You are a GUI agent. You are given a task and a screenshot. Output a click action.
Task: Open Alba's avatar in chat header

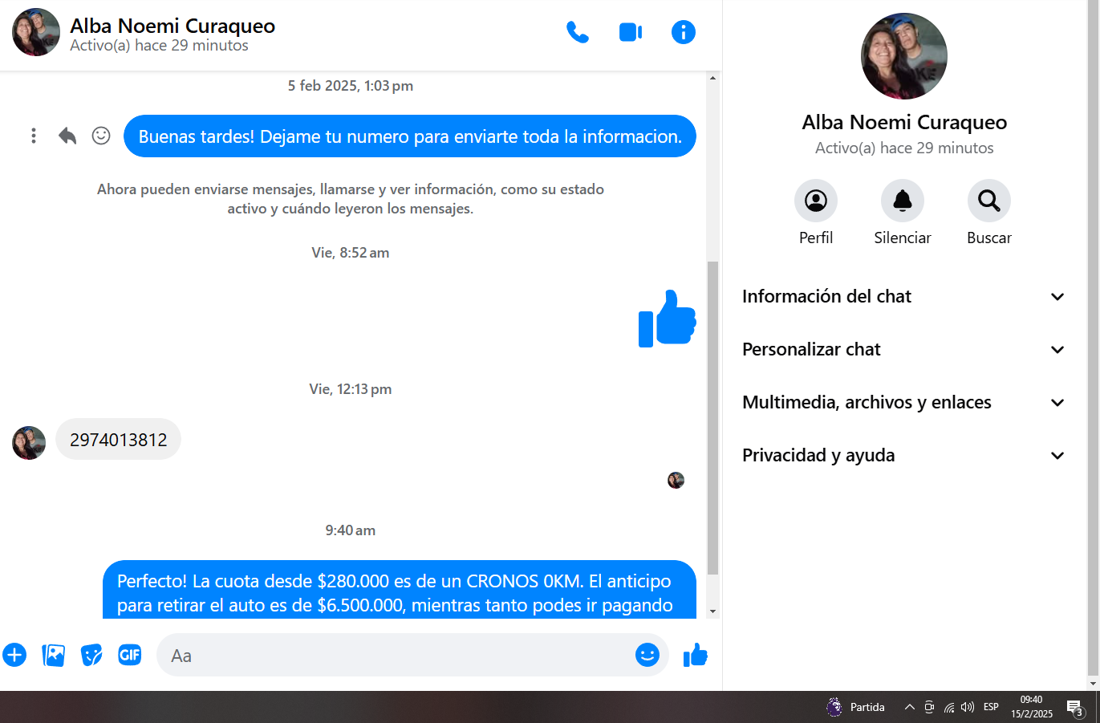click(x=36, y=32)
